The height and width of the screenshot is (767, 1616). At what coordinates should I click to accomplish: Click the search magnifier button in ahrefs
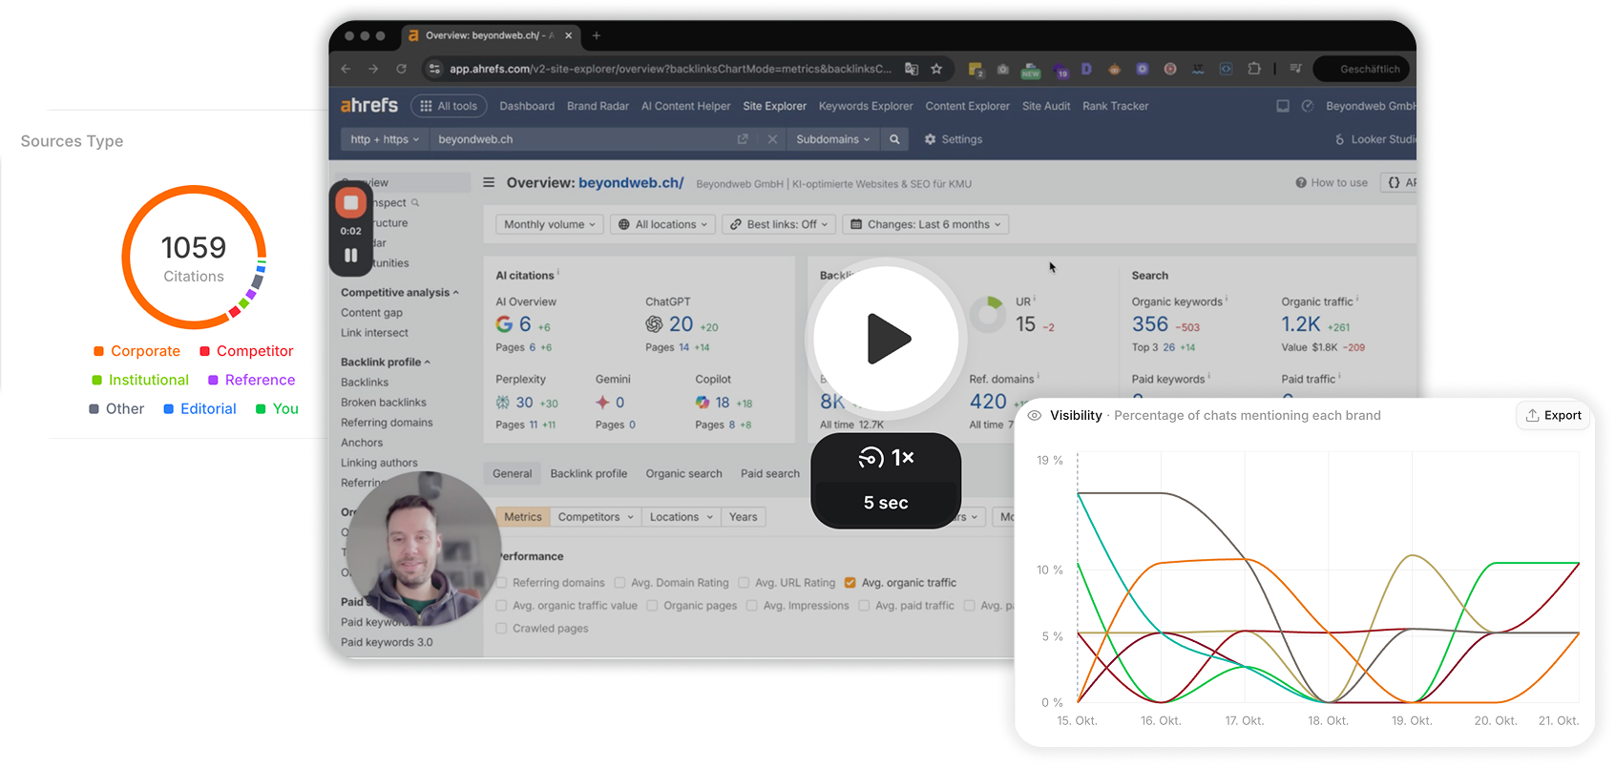pos(894,139)
